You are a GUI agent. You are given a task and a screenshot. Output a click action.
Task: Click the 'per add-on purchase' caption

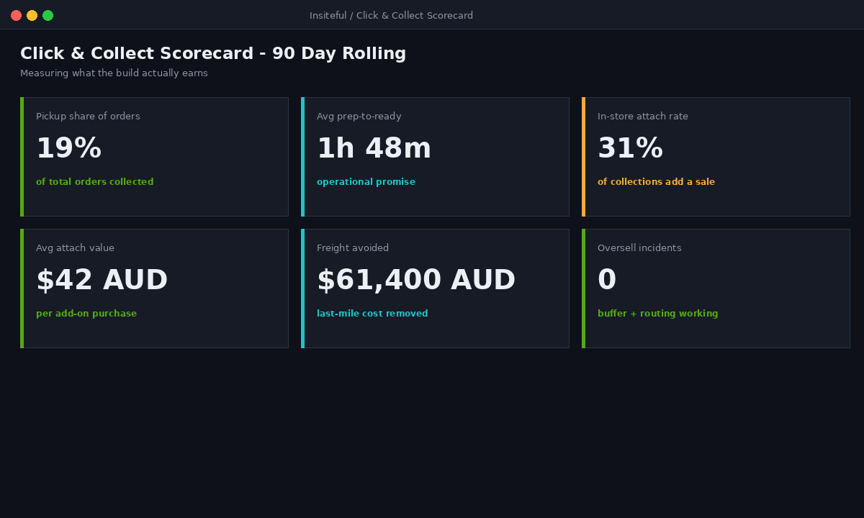click(x=86, y=314)
